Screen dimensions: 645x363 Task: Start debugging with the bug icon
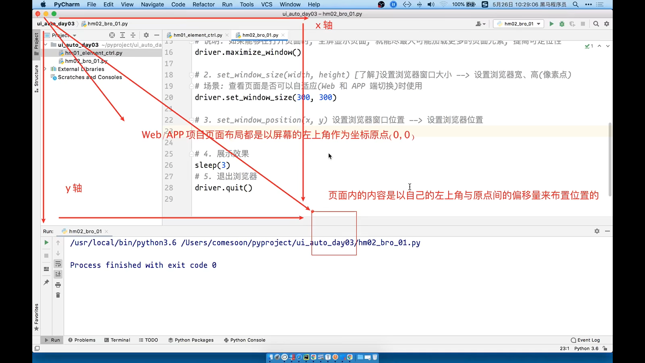coord(562,24)
